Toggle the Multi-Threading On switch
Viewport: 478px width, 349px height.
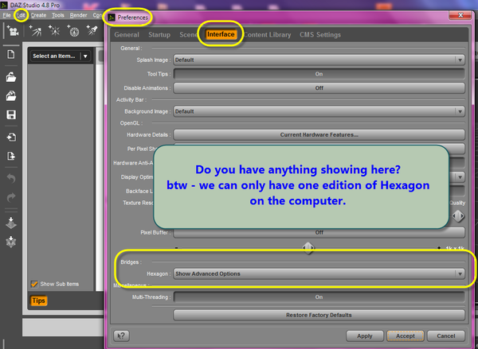click(319, 297)
